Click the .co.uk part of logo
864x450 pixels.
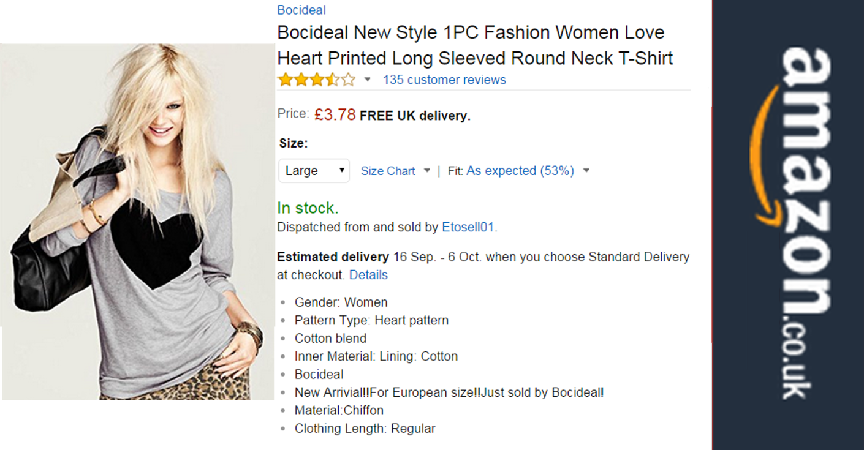(797, 362)
